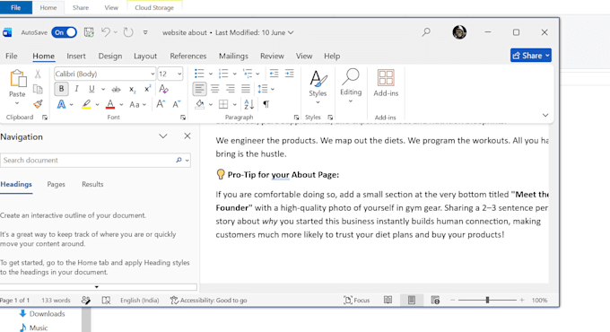The image size is (610, 332).
Task: Toggle Underline formatting
Action: pos(91,89)
